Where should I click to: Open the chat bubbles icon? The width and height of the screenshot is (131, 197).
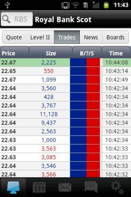[91, 187]
